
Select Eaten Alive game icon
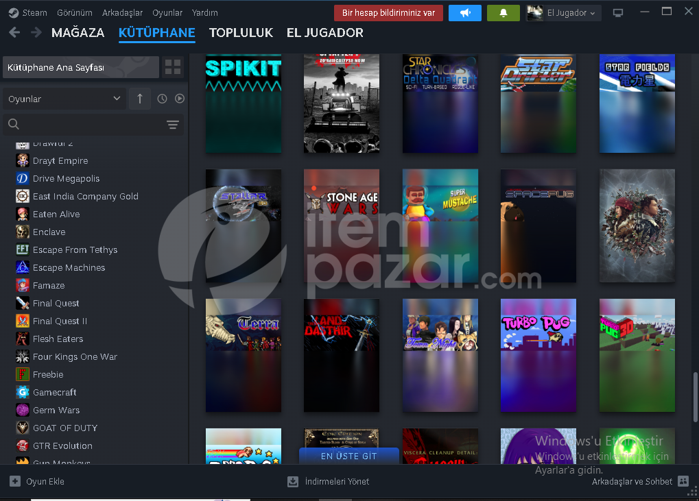[x=22, y=214]
